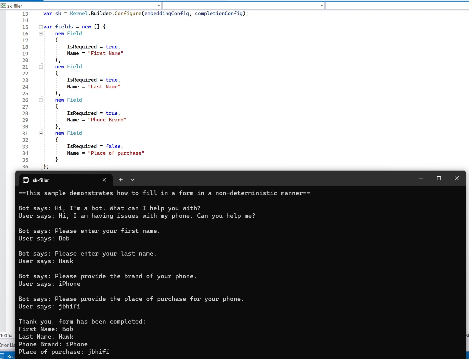Minimize the terminal window
469x359 pixels.
[421, 178]
